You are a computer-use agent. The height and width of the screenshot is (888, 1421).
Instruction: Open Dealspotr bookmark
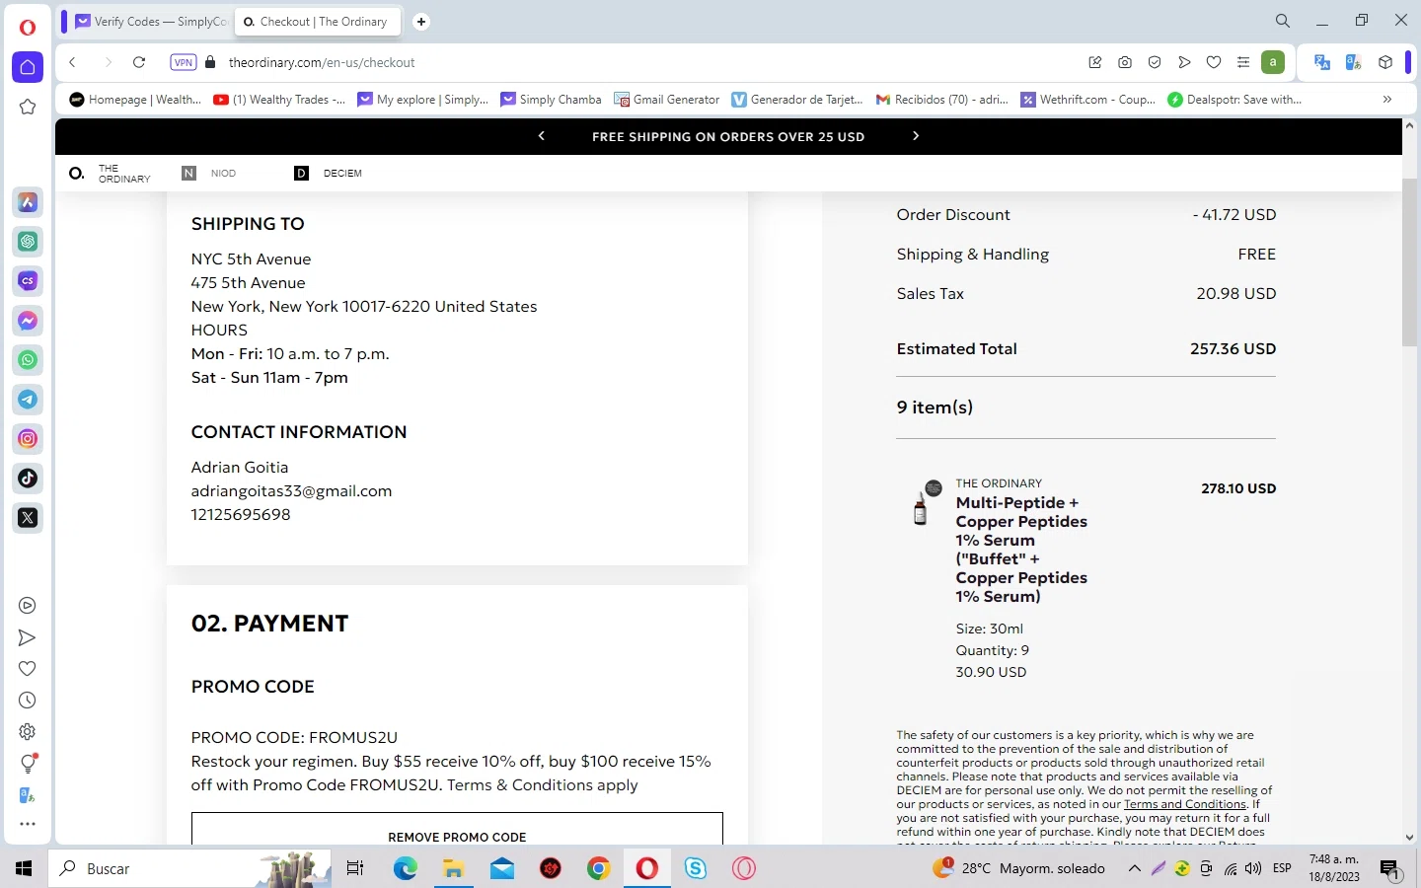click(x=1234, y=100)
